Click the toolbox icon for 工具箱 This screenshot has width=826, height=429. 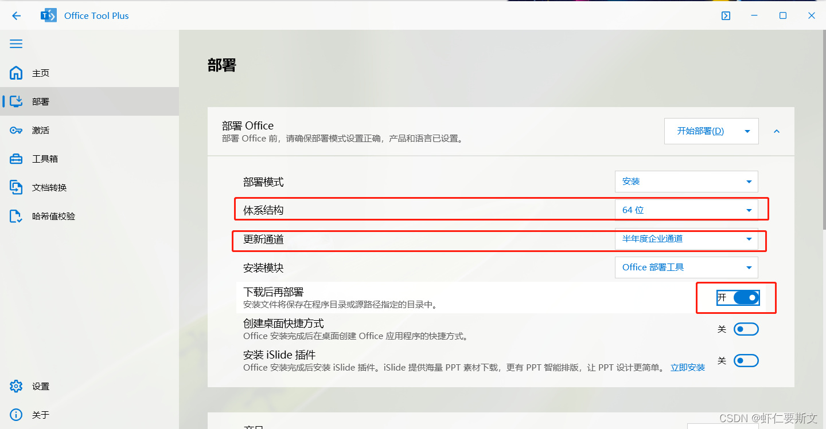(x=16, y=159)
